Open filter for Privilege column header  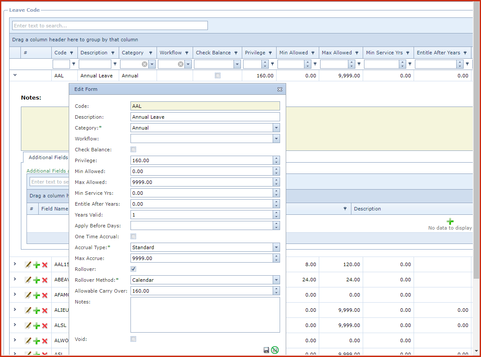[270, 53]
